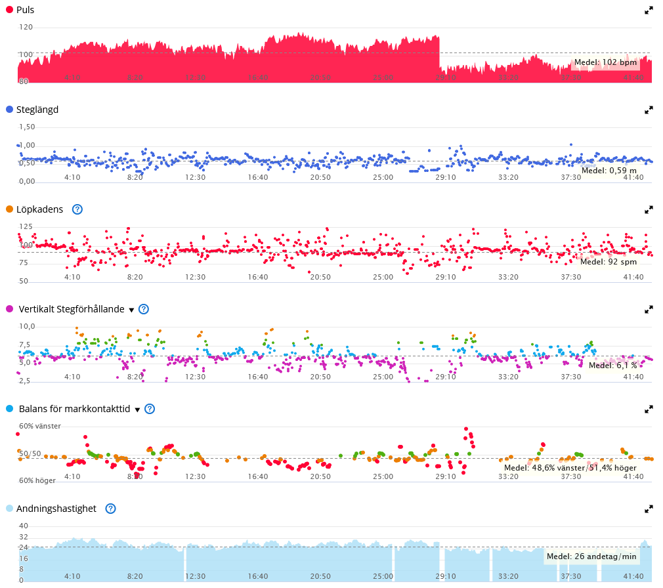Click the Balans för markkontakttid title text
Image resolution: width=663 pixels, height=588 pixels.
[74, 409]
